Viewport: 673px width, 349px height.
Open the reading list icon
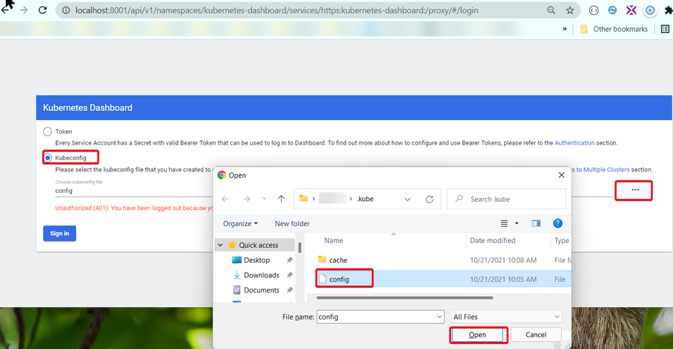665,29
